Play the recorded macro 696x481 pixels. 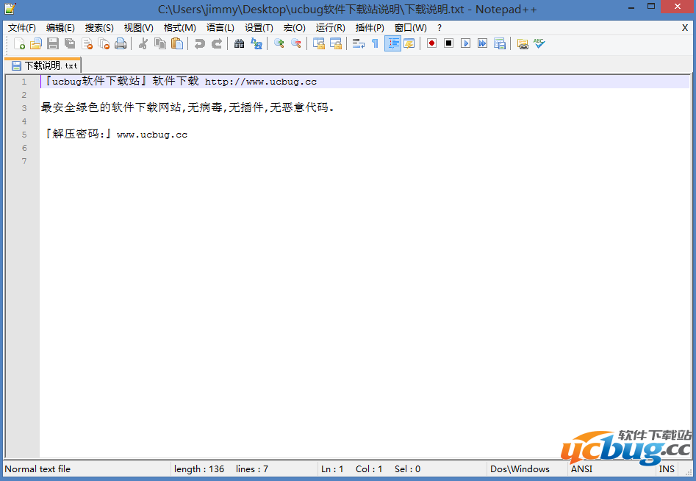[x=466, y=43]
